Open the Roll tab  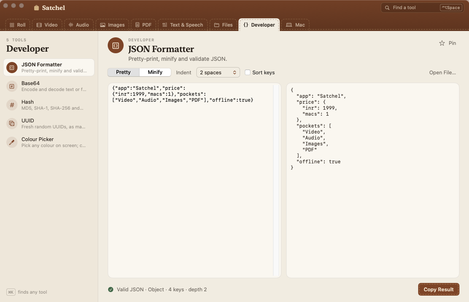tap(17, 25)
